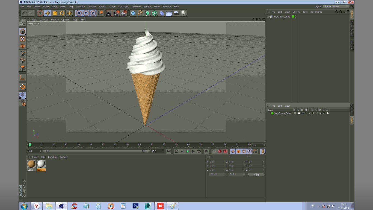Click the Undo arrow icon
This screenshot has width=373, height=210.
coord(24,13)
